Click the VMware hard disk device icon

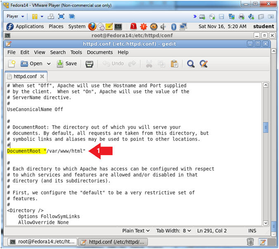tap(202, 17)
